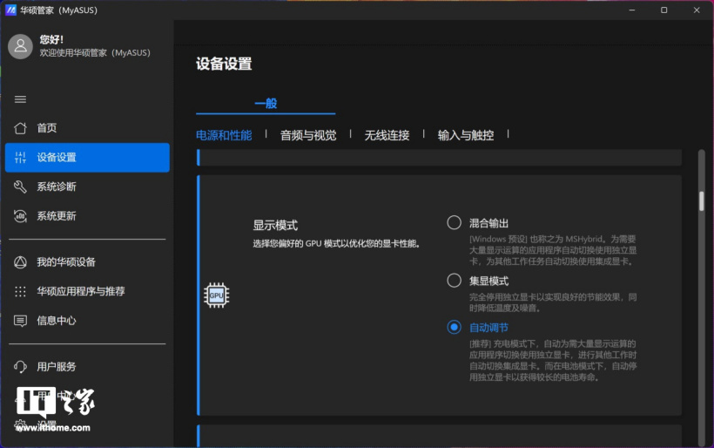Select the 自动调节 radio button

coord(454,328)
